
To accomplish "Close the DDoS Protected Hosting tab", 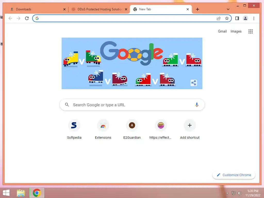I will [x=126, y=9].
